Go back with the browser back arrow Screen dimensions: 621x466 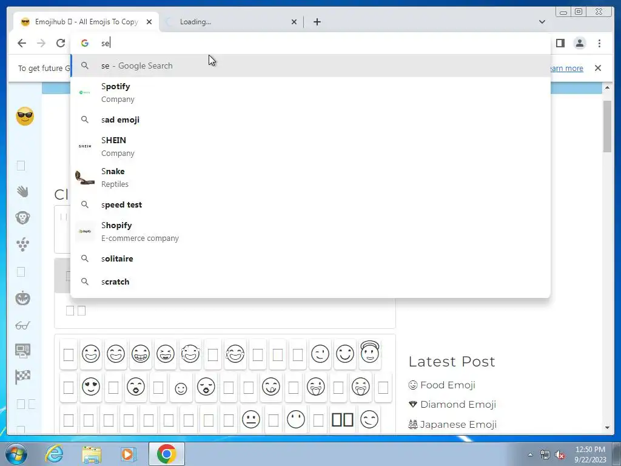[x=22, y=43]
